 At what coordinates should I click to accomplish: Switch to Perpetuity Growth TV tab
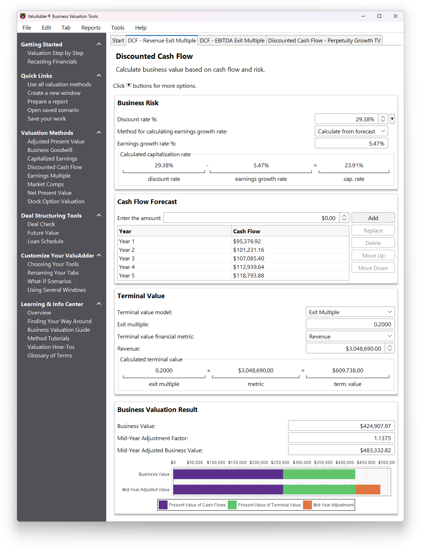(x=324, y=41)
